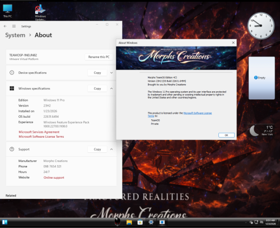Click the Windows logo beside Windows specifications
The width and height of the screenshot is (280, 228).
tap(12, 89)
